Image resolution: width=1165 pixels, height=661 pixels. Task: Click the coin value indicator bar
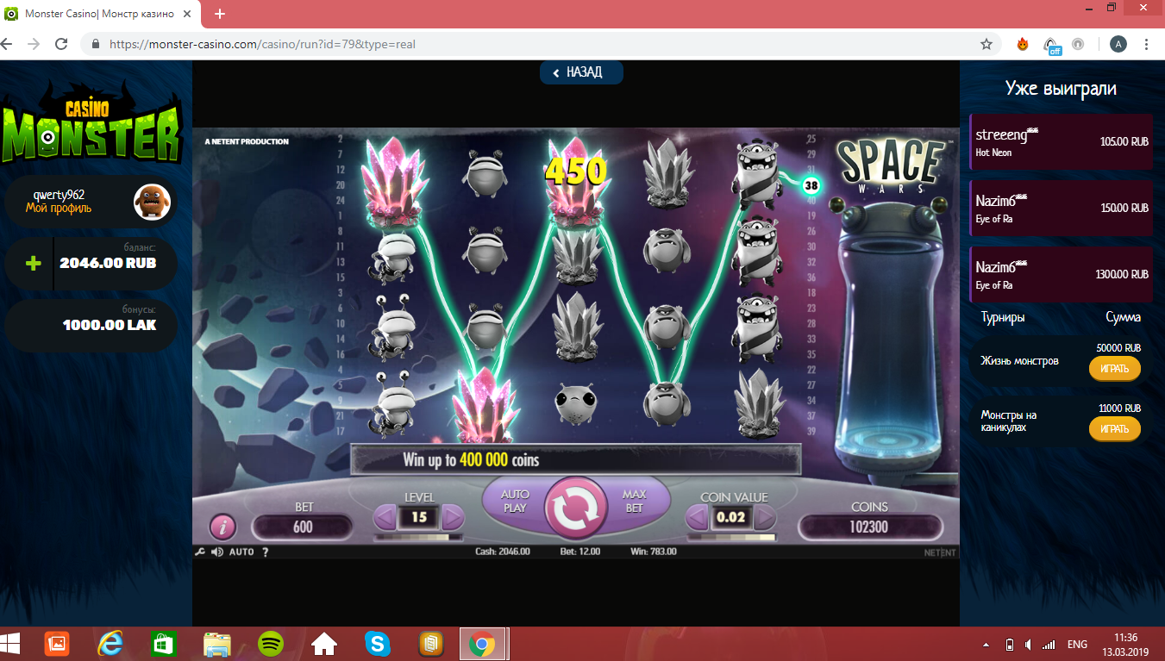[x=731, y=537]
